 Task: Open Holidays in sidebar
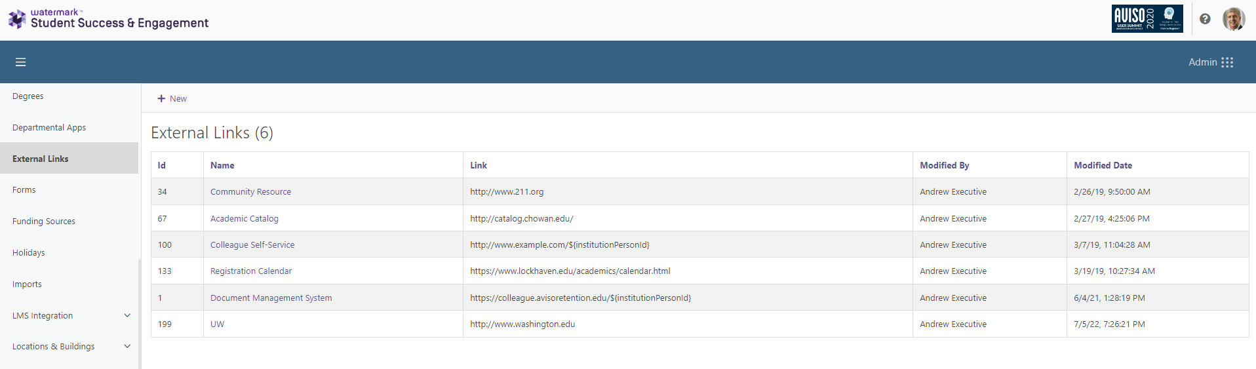tap(29, 253)
